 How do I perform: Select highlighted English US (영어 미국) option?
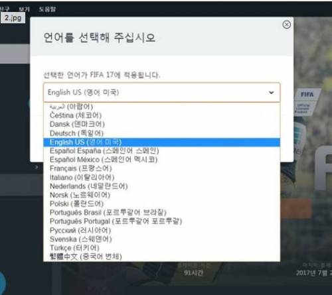(x=161, y=143)
